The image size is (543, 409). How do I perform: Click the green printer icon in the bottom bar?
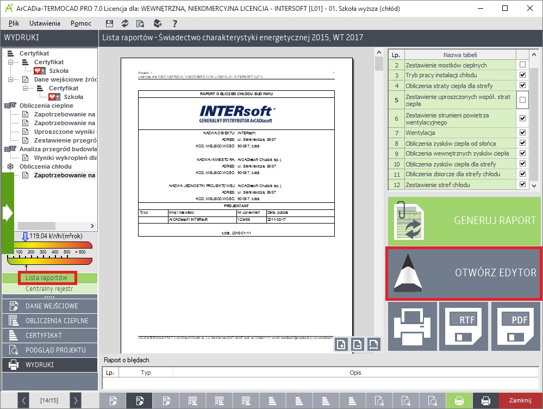pos(459,401)
